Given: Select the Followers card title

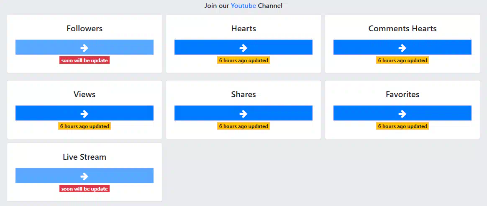Looking at the screenshot, I should 85,28.
